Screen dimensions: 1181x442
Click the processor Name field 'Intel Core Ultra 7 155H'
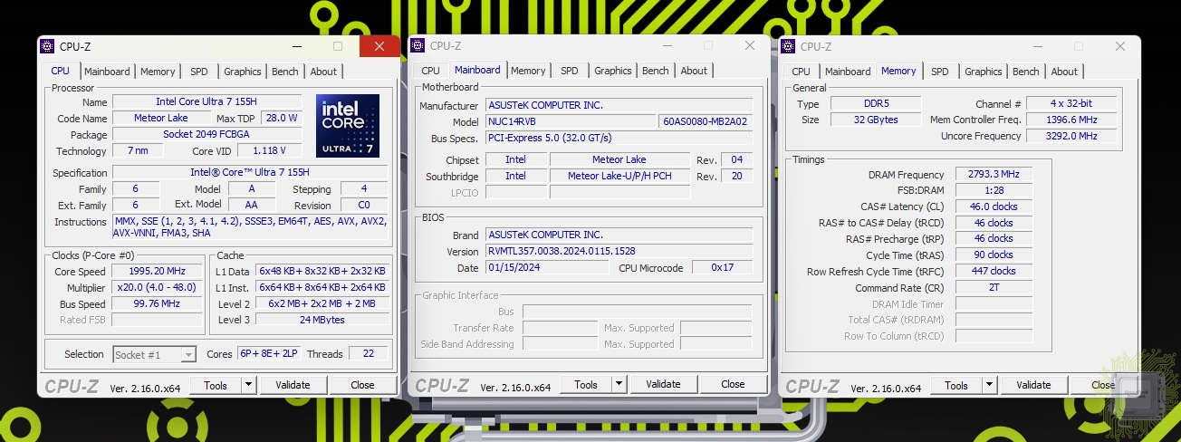207,102
